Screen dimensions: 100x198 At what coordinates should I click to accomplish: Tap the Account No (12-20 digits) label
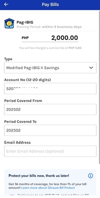click(27, 80)
